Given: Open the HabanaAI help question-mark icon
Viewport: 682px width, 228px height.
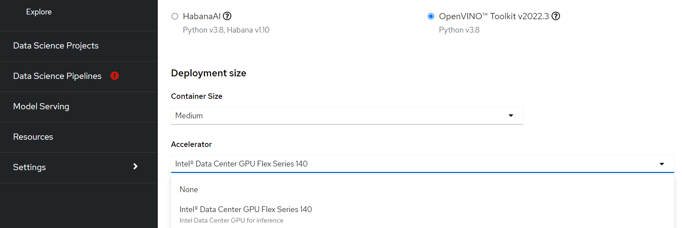Looking at the screenshot, I should click(227, 16).
